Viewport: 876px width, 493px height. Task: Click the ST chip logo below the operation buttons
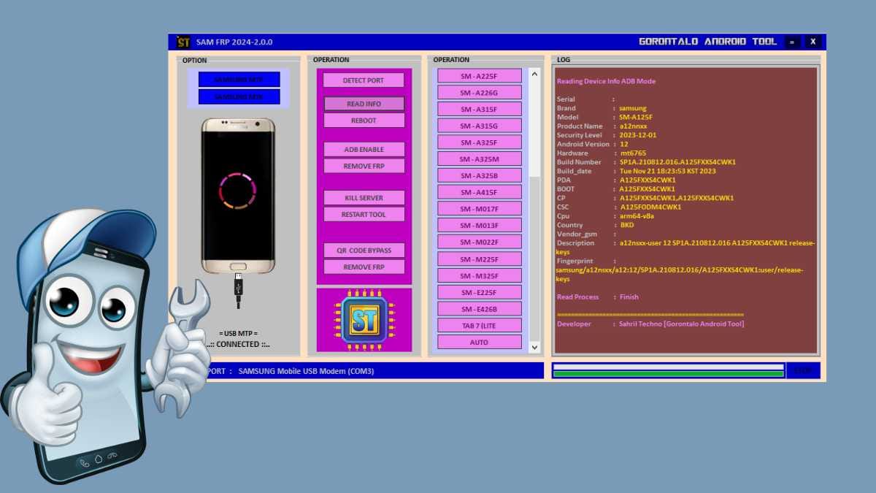364,319
